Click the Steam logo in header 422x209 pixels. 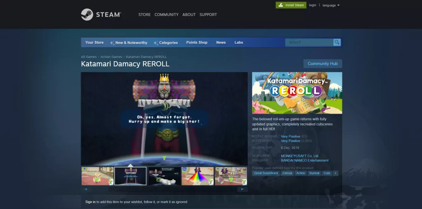pos(101,14)
